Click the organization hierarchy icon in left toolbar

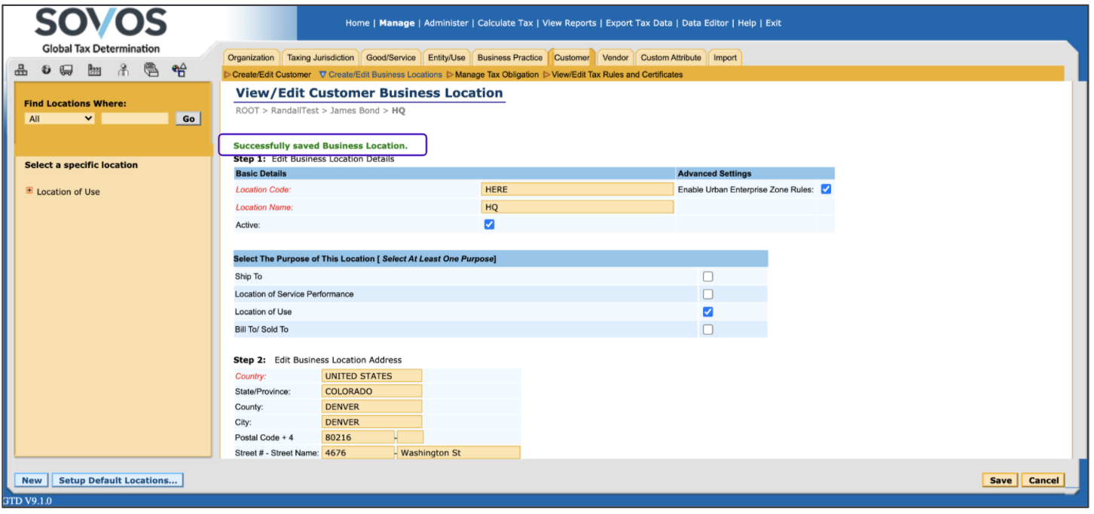(22, 70)
